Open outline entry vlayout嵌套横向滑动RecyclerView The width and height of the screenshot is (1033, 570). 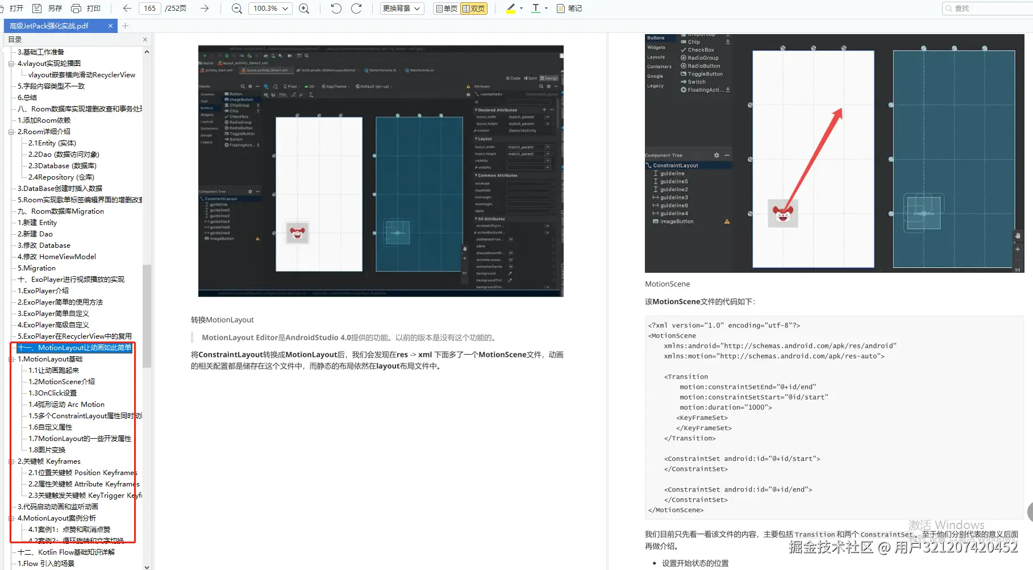coord(82,75)
